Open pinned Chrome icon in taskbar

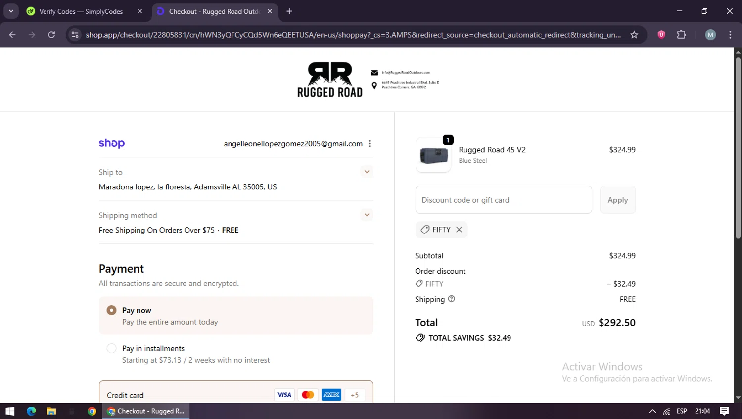[92, 411]
